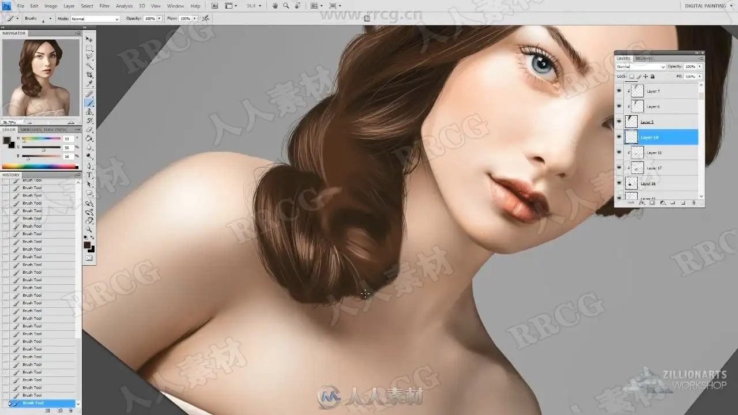This screenshot has width=738, height=415.
Task: Open Flow slider arrow in options bar
Action: point(195,18)
